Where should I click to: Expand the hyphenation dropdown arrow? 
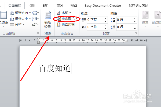pyautogui.click(x=38, y=24)
